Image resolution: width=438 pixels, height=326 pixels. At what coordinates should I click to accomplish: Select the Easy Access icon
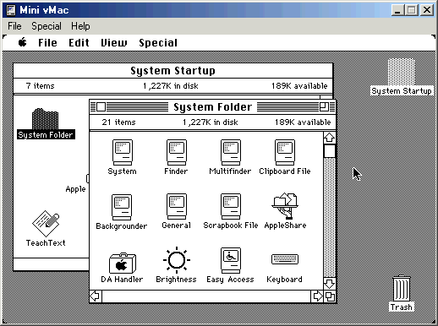[231, 260]
